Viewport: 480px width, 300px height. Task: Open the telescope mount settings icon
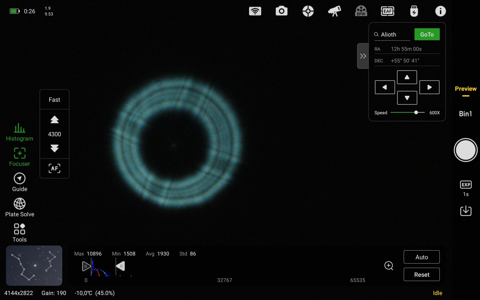tap(334, 11)
